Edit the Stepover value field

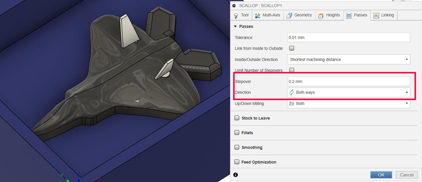pyautogui.click(x=349, y=81)
